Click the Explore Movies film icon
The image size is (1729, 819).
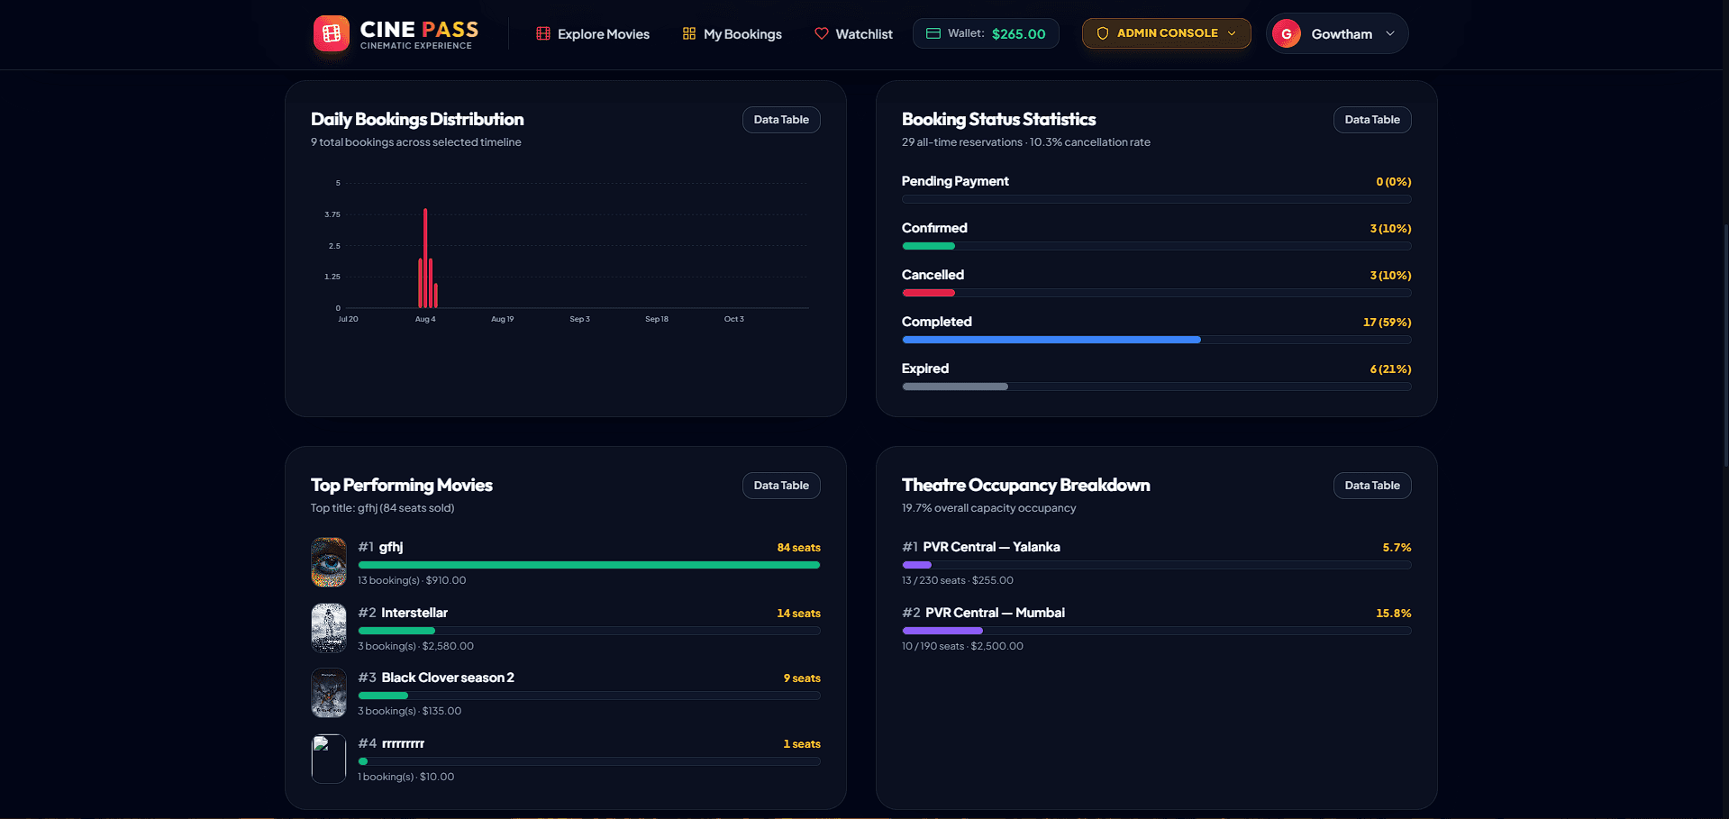pyautogui.click(x=542, y=33)
